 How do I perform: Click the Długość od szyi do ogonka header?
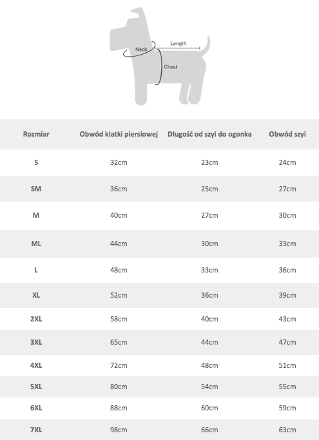[x=209, y=134]
